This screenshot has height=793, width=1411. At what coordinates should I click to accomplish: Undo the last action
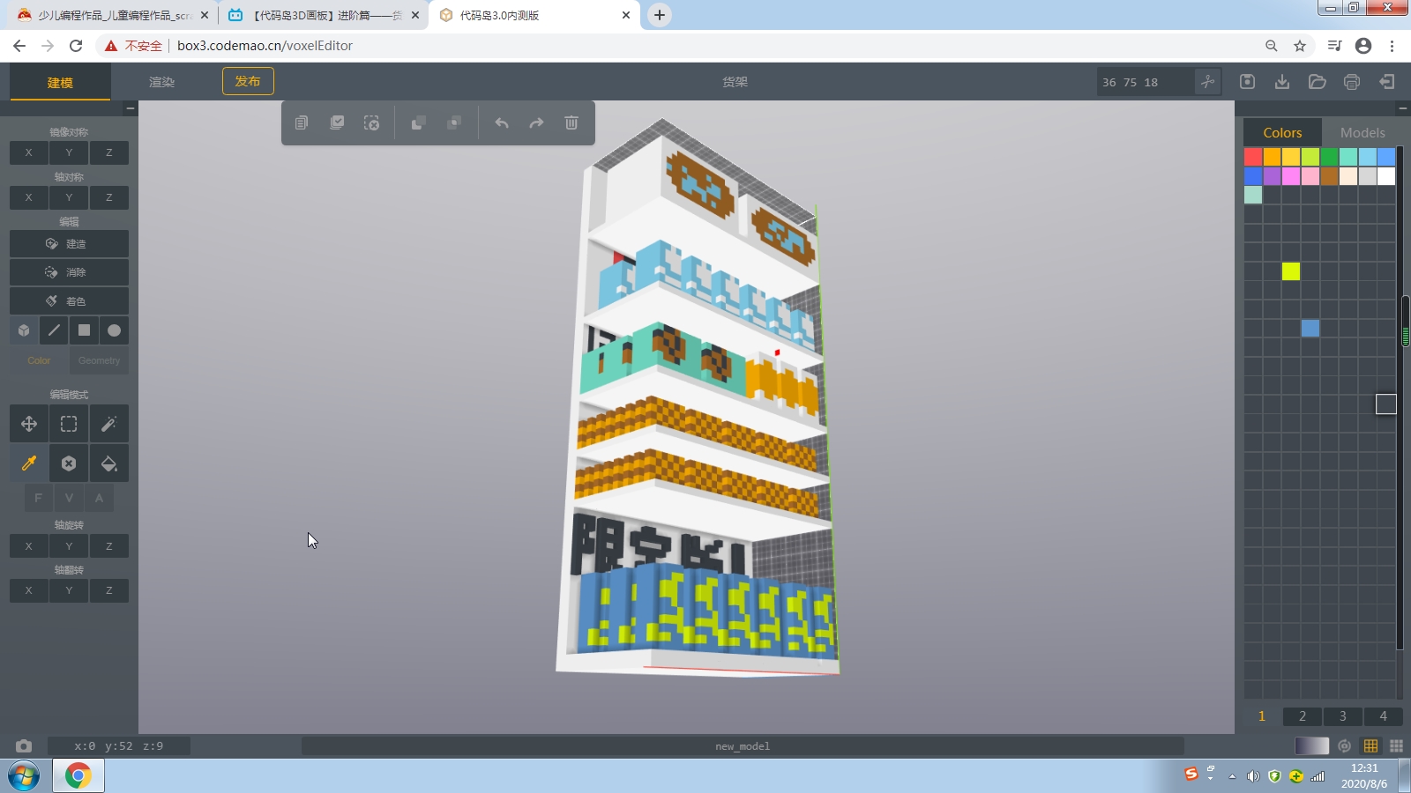tap(502, 122)
